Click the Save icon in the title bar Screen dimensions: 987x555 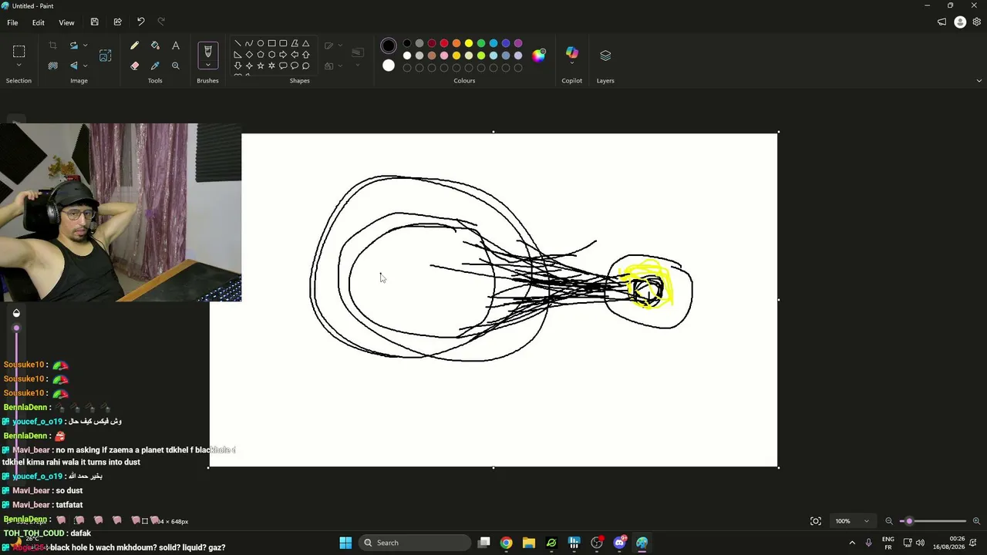(x=94, y=22)
